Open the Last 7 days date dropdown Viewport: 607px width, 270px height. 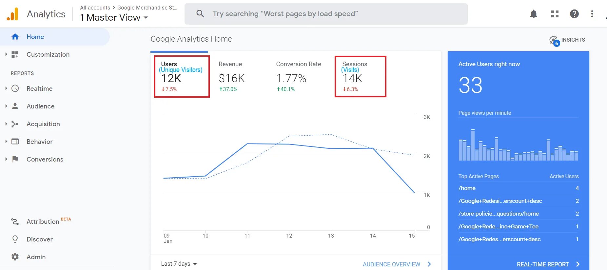tap(179, 264)
